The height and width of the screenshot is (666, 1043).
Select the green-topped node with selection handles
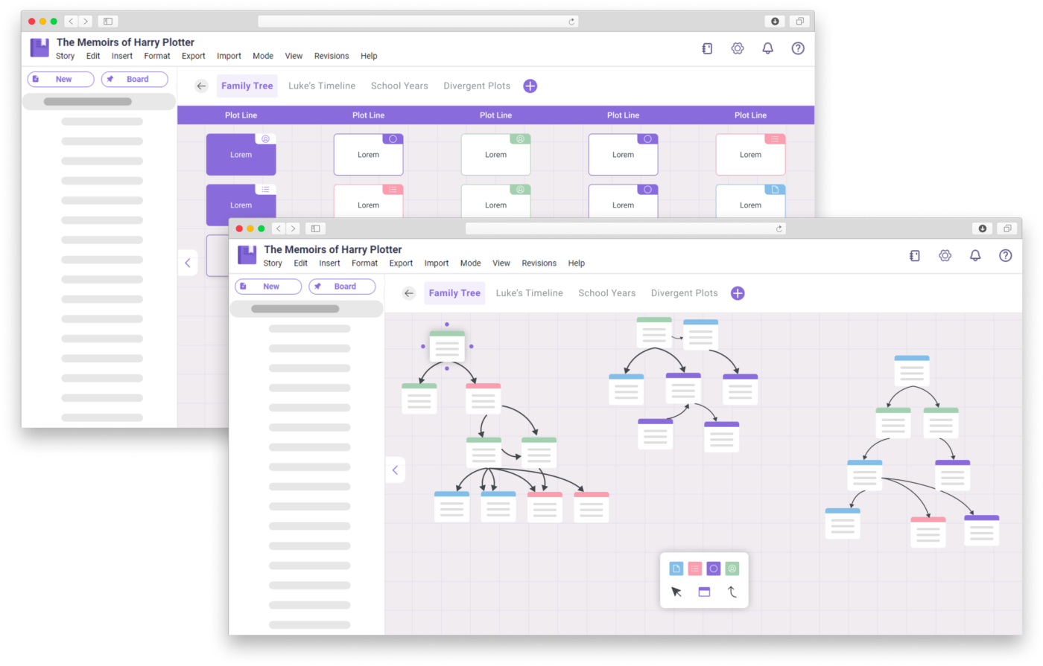coord(447,346)
